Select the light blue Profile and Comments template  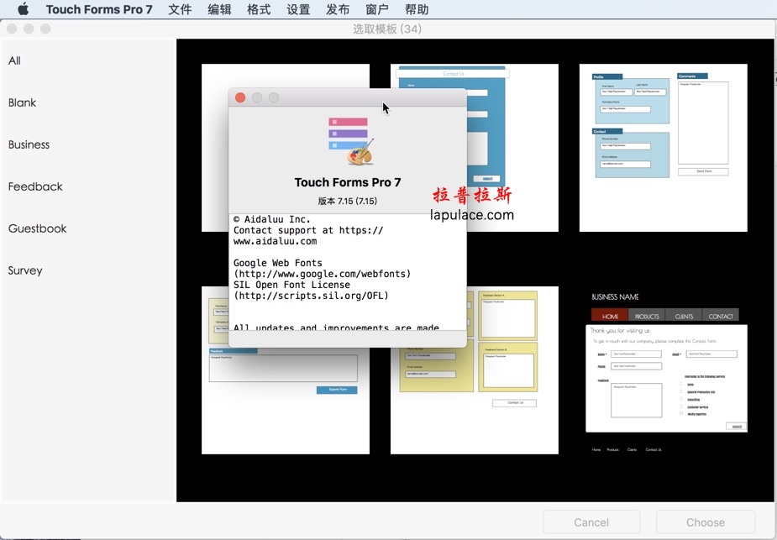point(663,148)
